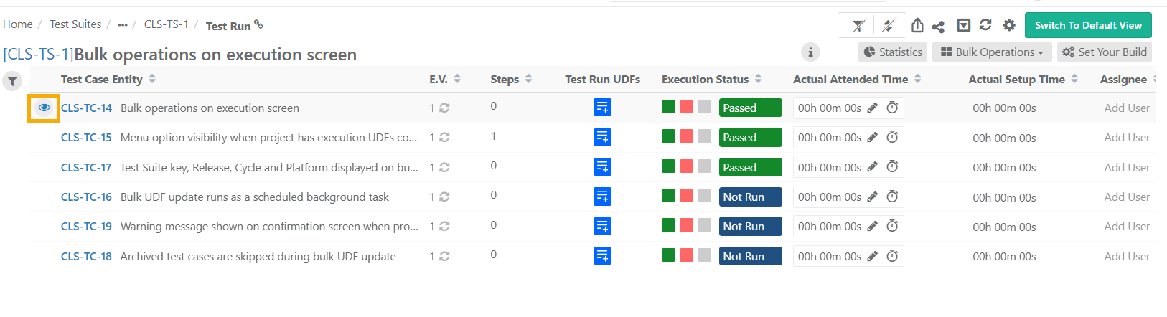Select the Test Run UDFs column header
Screen dimensions: 1167x317
tap(602, 79)
